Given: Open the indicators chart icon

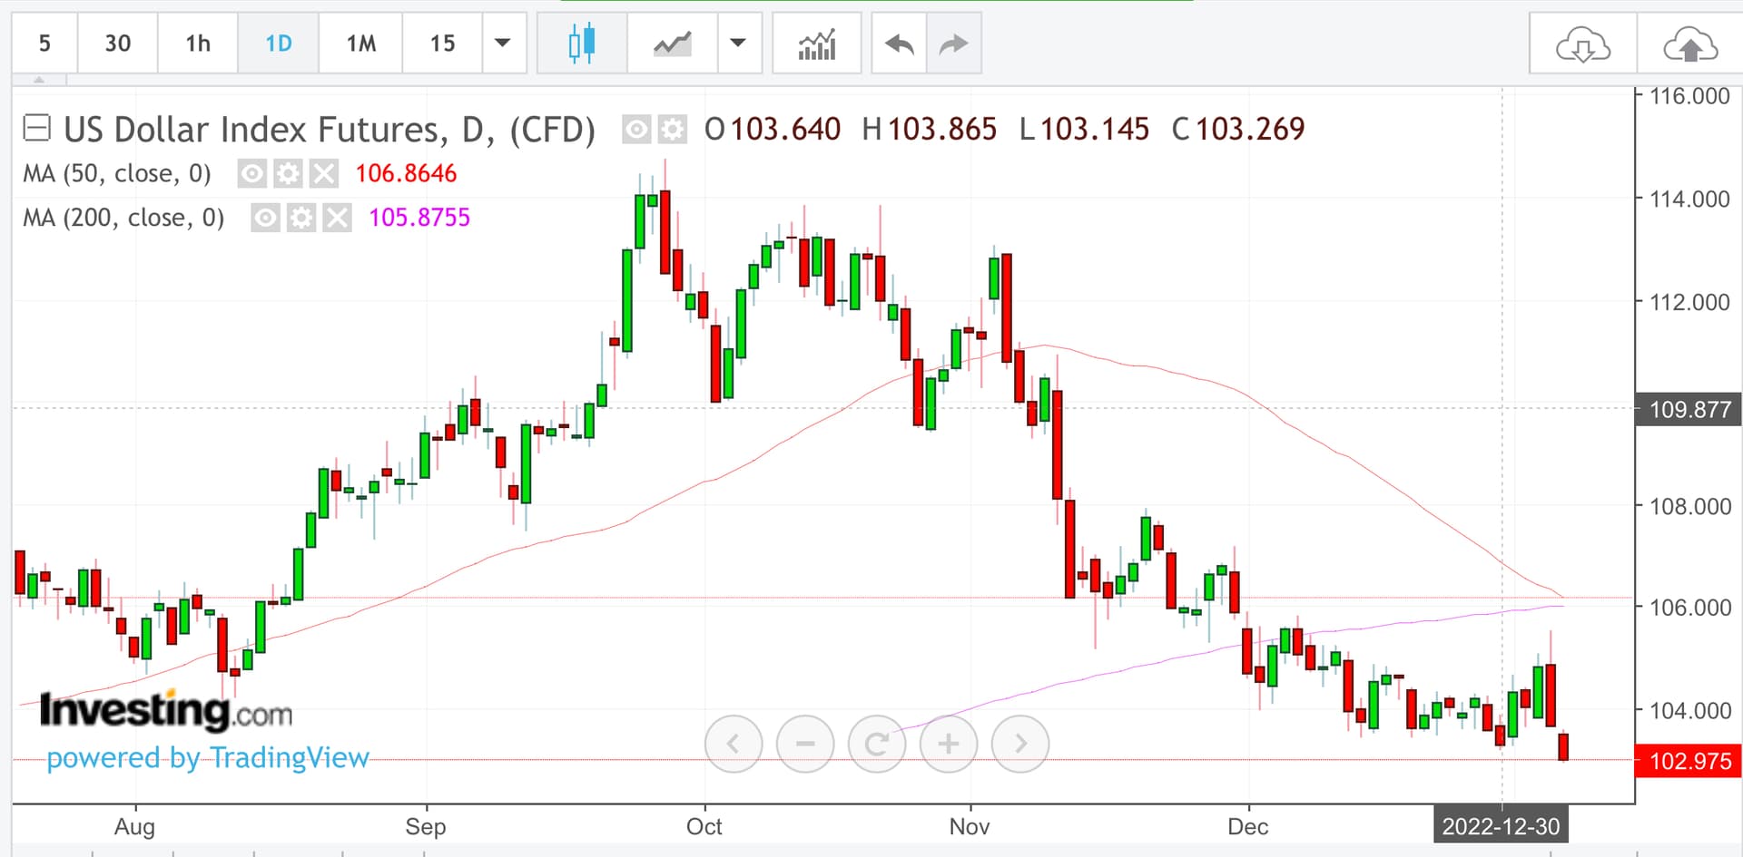Looking at the screenshot, I should pyautogui.click(x=816, y=44).
